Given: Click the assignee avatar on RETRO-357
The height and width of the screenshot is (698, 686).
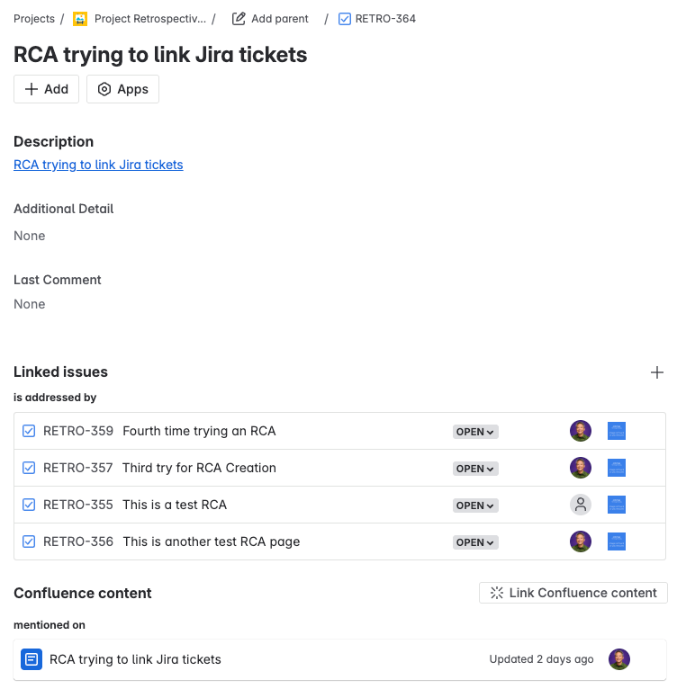Looking at the screenshot, I should click(581, 468).
